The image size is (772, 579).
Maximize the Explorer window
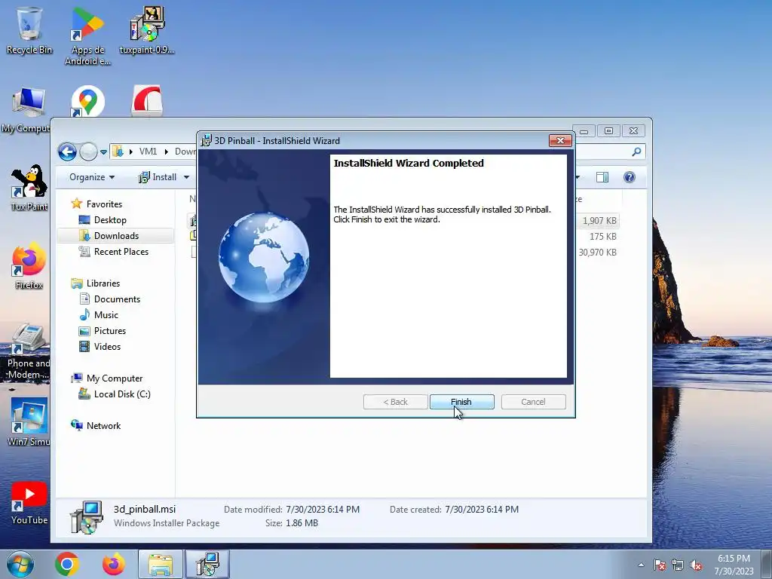(609, 131)
